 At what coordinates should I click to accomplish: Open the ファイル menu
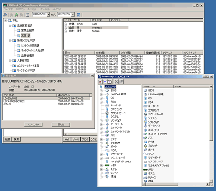(9, 9)
